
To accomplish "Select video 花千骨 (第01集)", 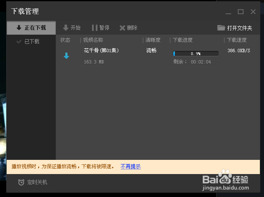I will point(101,51).
